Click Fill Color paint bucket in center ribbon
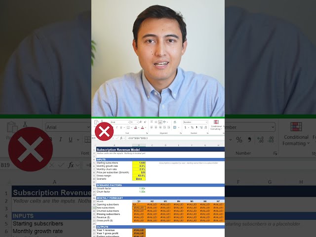 pyautogui.click(x=136, y=127)
